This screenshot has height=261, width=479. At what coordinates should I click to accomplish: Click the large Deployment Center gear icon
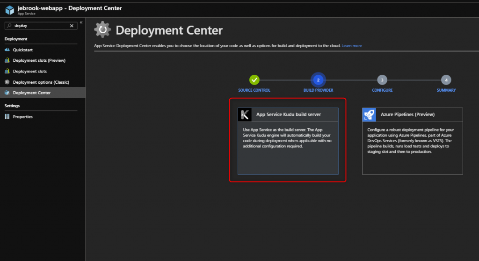pyautogui.click(x=102, y=29)
